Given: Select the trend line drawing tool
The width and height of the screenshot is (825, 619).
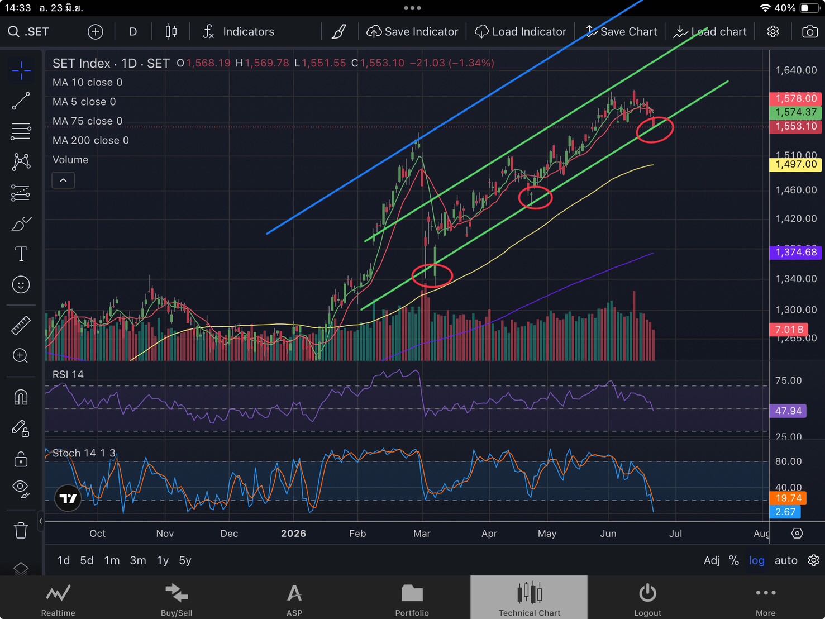Looking at the screenshot, I should [x=21, y=101].
